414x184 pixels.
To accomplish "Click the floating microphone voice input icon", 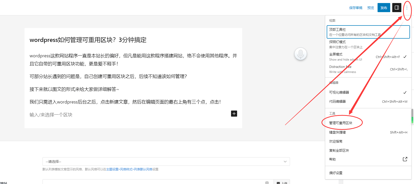I will pos(301,54).
